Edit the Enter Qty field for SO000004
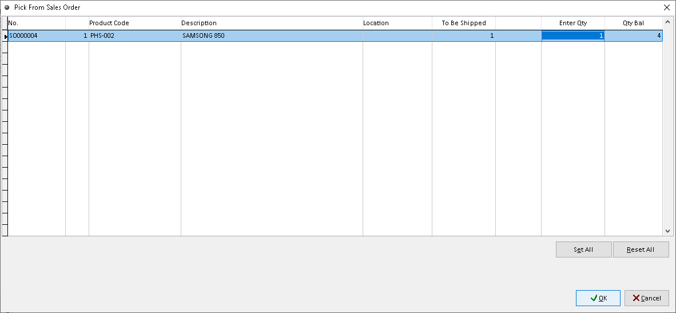This screenshot has height=313, width=676. click(x=573, y=36)
